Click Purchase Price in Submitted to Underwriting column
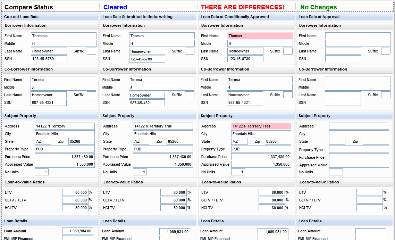Viewport: 395px width, 240px height. coord(163,157)
